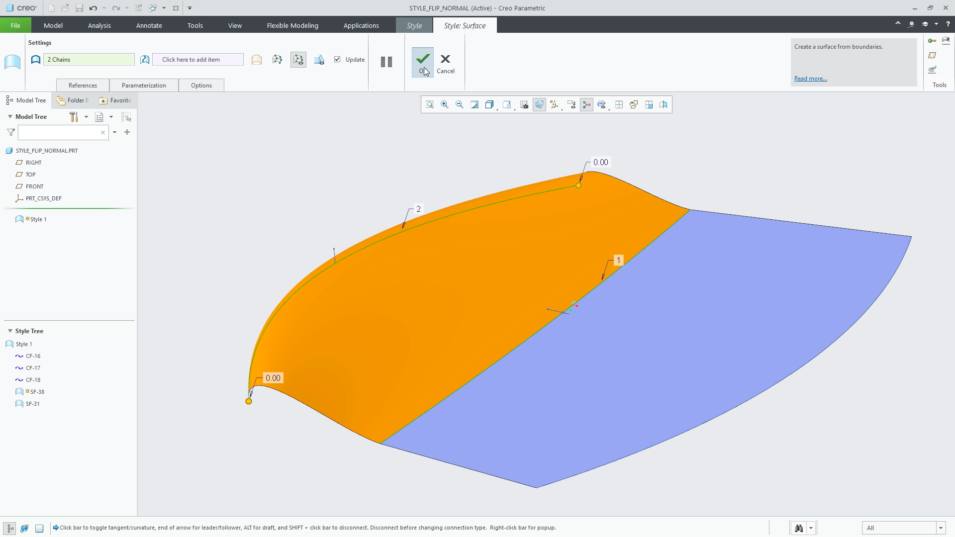Image resolution: width=955 pixels, height=537 pixels.
Task: Collapse the Style Tree section
Action: 10,331
